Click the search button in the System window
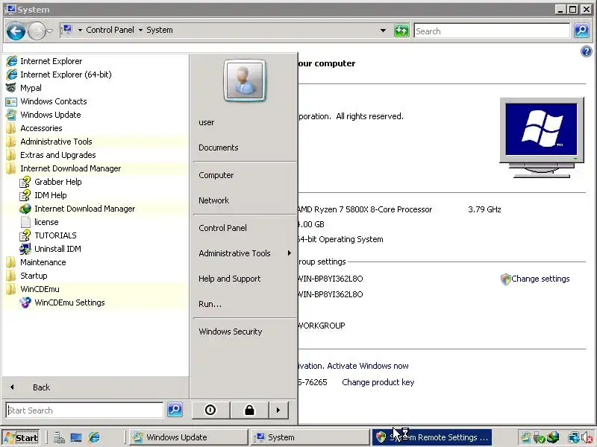597x447 pixels. point(581,31)
